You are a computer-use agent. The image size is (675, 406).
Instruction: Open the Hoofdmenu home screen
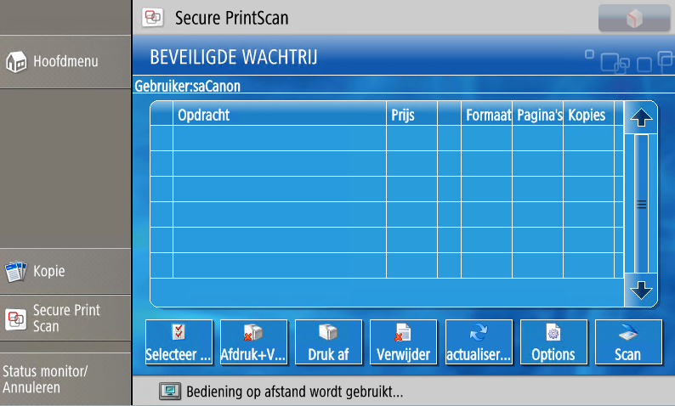(x=65, y=62)
